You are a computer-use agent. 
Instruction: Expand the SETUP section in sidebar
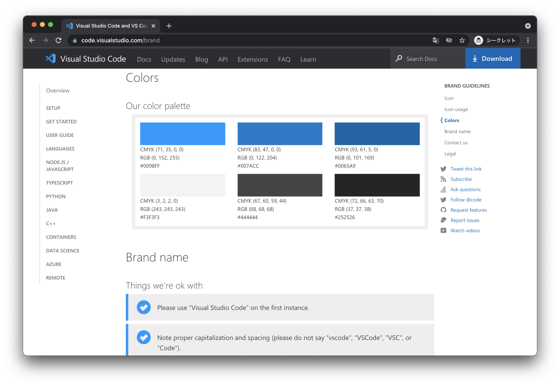pyautogui.click(x=53, y=108)
